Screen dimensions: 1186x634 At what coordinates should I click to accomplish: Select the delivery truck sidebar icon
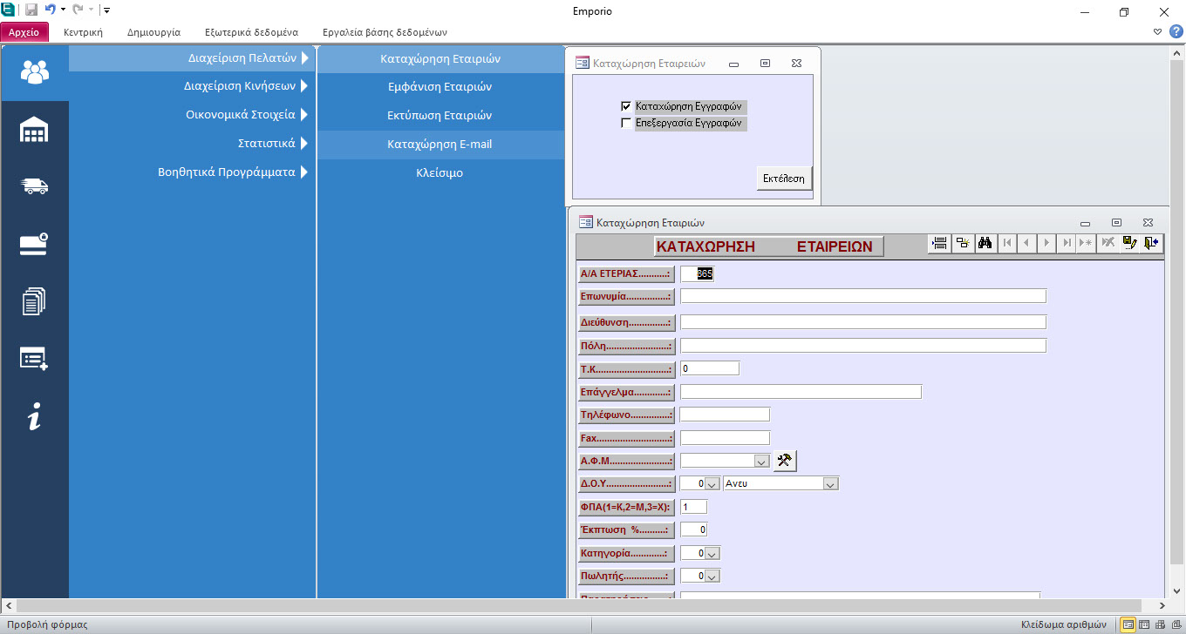(34, 186)
